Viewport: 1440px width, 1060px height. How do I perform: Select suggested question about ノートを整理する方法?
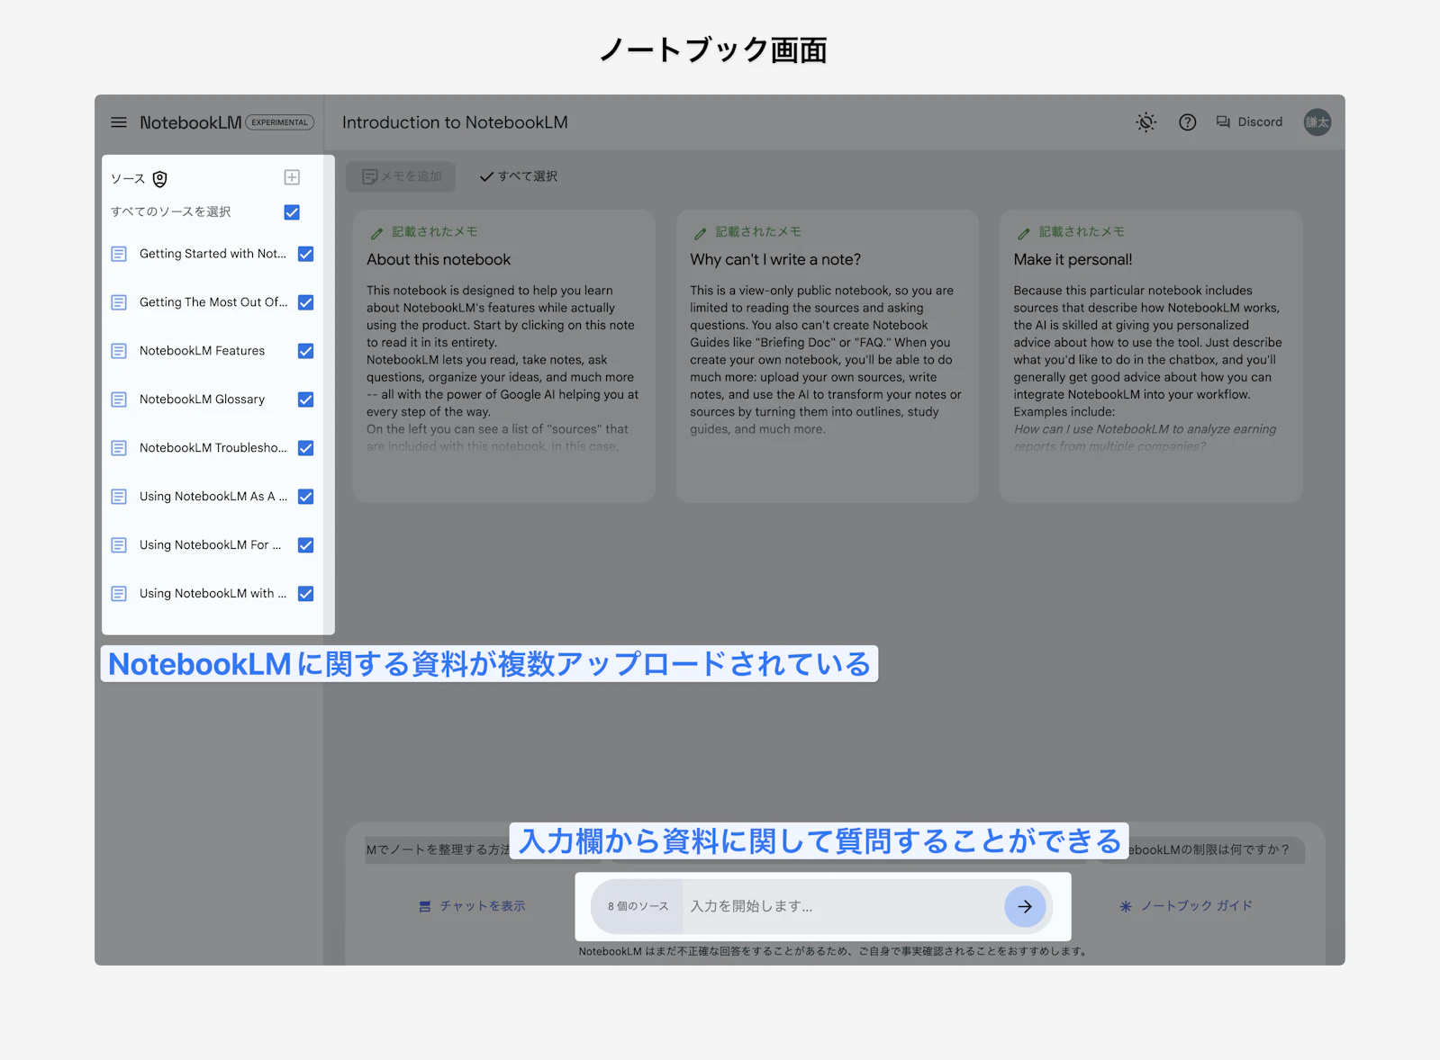pos(438,850)
